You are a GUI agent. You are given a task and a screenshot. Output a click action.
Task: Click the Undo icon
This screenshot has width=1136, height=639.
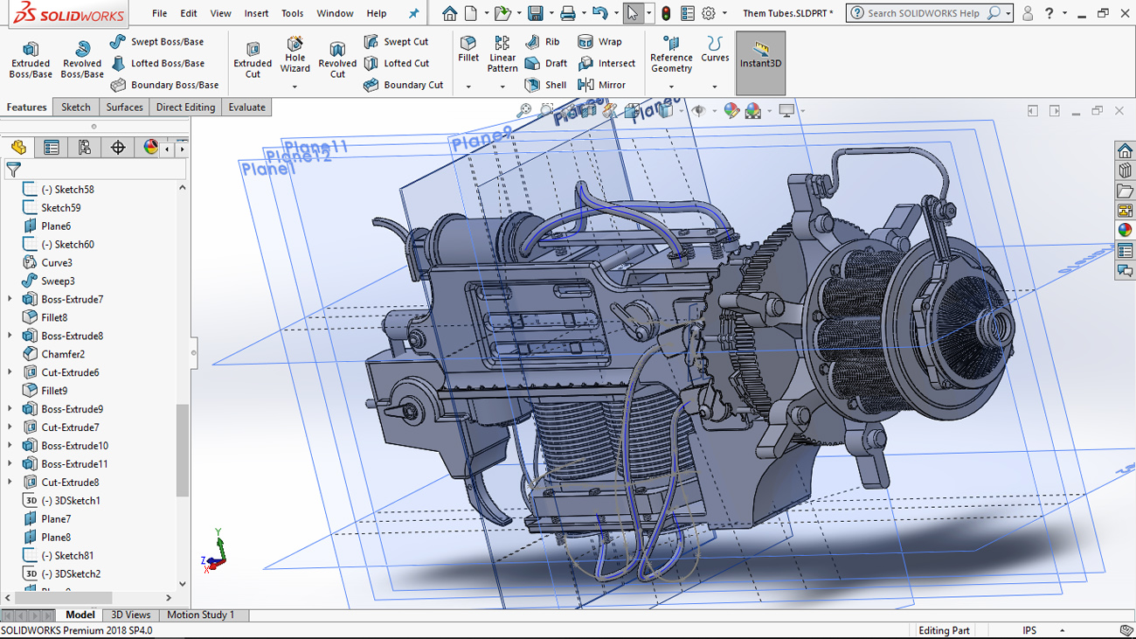[x=599, y=13]
